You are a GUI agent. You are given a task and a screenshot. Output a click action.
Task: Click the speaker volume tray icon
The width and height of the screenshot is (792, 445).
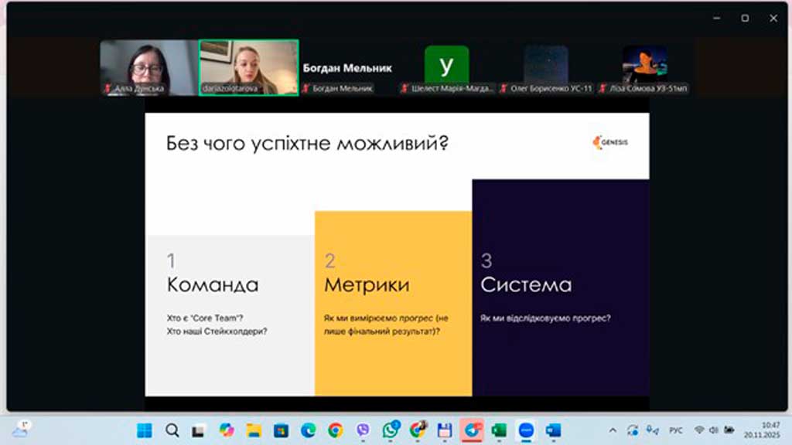pos(713,430)
